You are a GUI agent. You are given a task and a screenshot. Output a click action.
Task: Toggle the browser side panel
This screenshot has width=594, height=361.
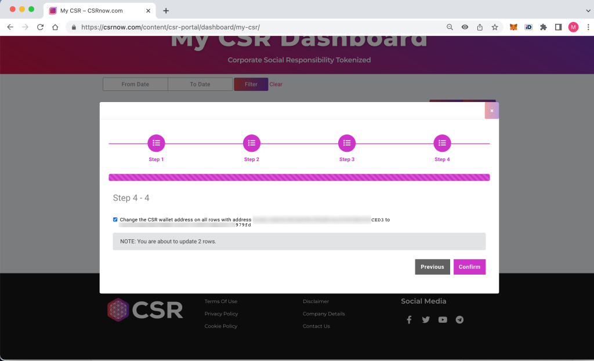point(558,27)
